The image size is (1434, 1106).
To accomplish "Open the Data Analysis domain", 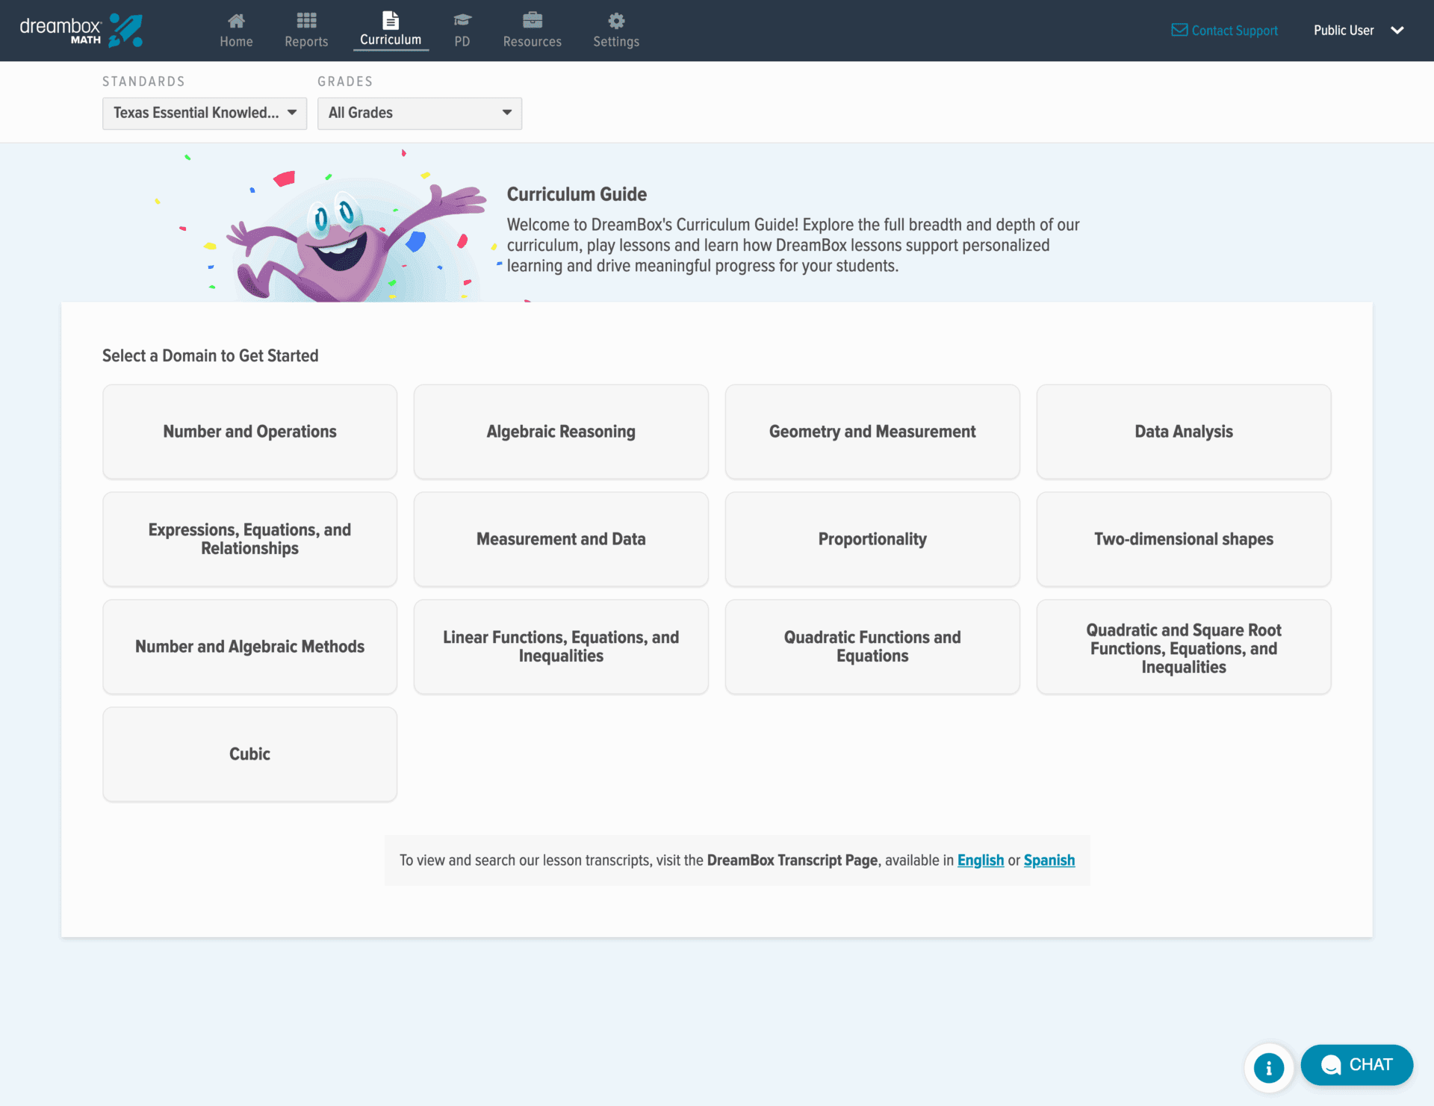I will [x=1183, y=432].
